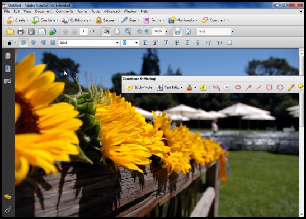Pick the Oval drawing tool
Screen dimensions: 306x219
coord(280,87)
